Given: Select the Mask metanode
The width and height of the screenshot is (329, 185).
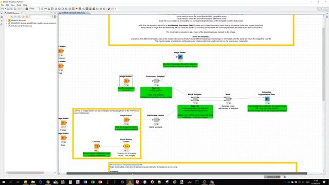Looking at the screenshot, I should 228,99.
